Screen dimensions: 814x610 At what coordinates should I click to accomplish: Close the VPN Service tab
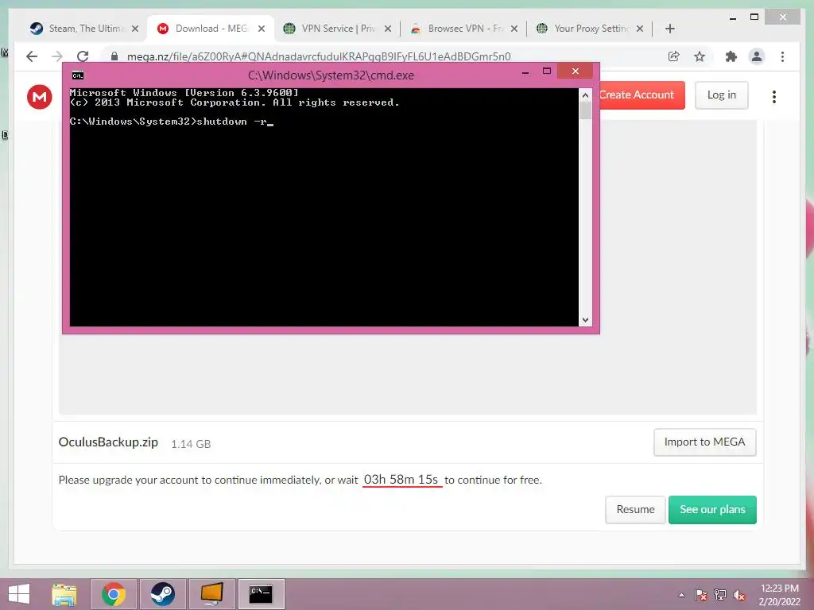coord(388,29)
